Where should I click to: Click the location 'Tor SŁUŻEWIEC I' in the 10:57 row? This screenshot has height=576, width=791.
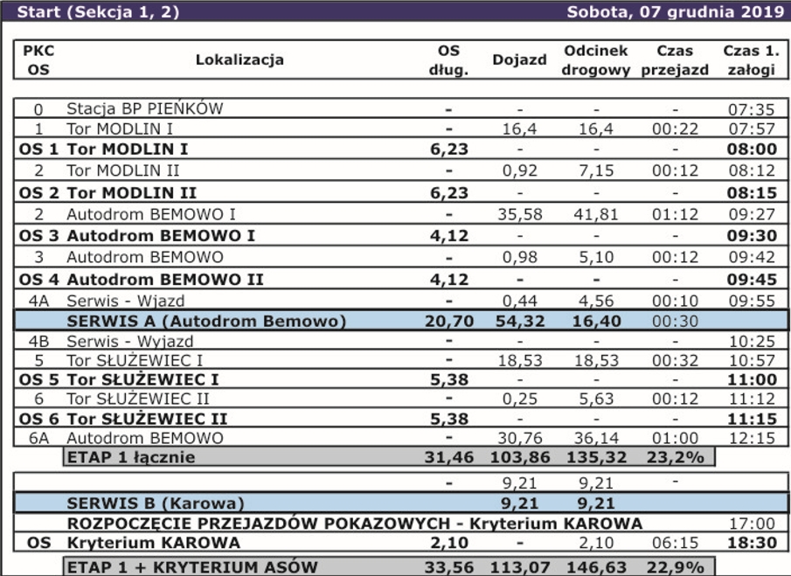click(135, 361)
